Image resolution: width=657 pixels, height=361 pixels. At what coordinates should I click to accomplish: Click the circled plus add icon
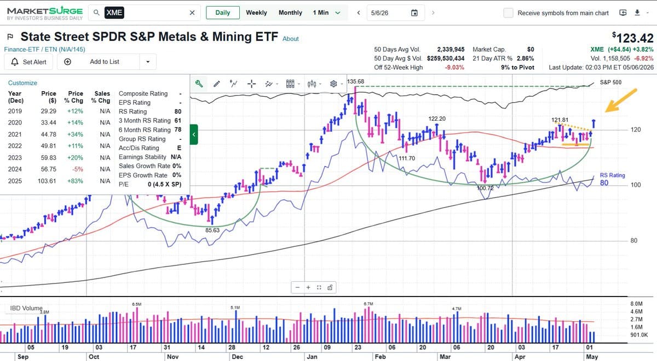coord(67,62)
